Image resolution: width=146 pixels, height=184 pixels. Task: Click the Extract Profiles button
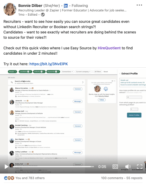(x=134, y=115)
